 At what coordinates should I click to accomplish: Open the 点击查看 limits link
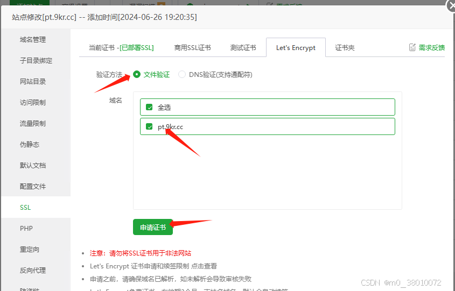204,266
